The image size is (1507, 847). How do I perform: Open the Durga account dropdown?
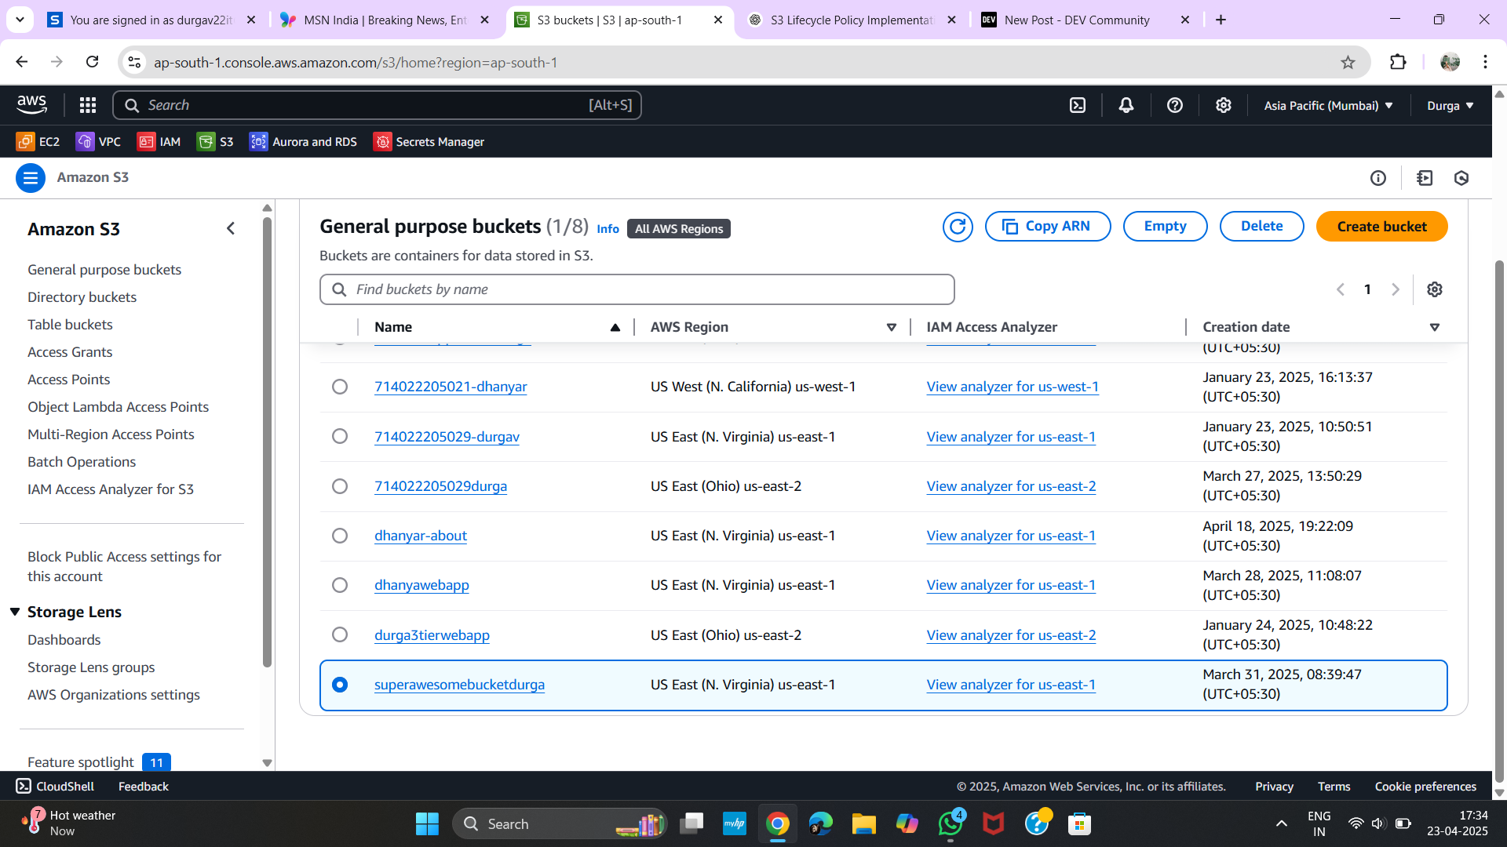(1450, 105)
